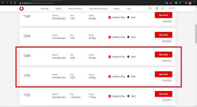Click the 4 GB data value
This screenshot has width=197, height=107.
pyautogui.click(x=72, y=38)
